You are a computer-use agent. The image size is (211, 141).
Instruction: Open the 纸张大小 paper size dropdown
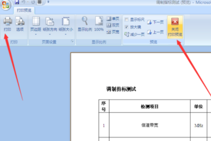66,26
